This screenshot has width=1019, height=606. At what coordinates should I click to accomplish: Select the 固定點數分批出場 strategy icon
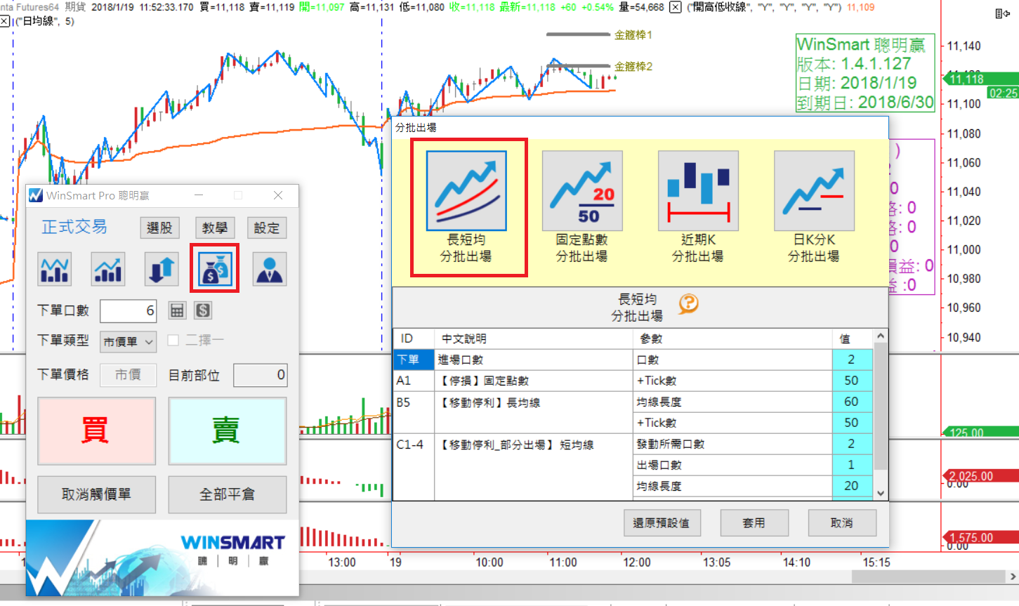click(582, 191)
